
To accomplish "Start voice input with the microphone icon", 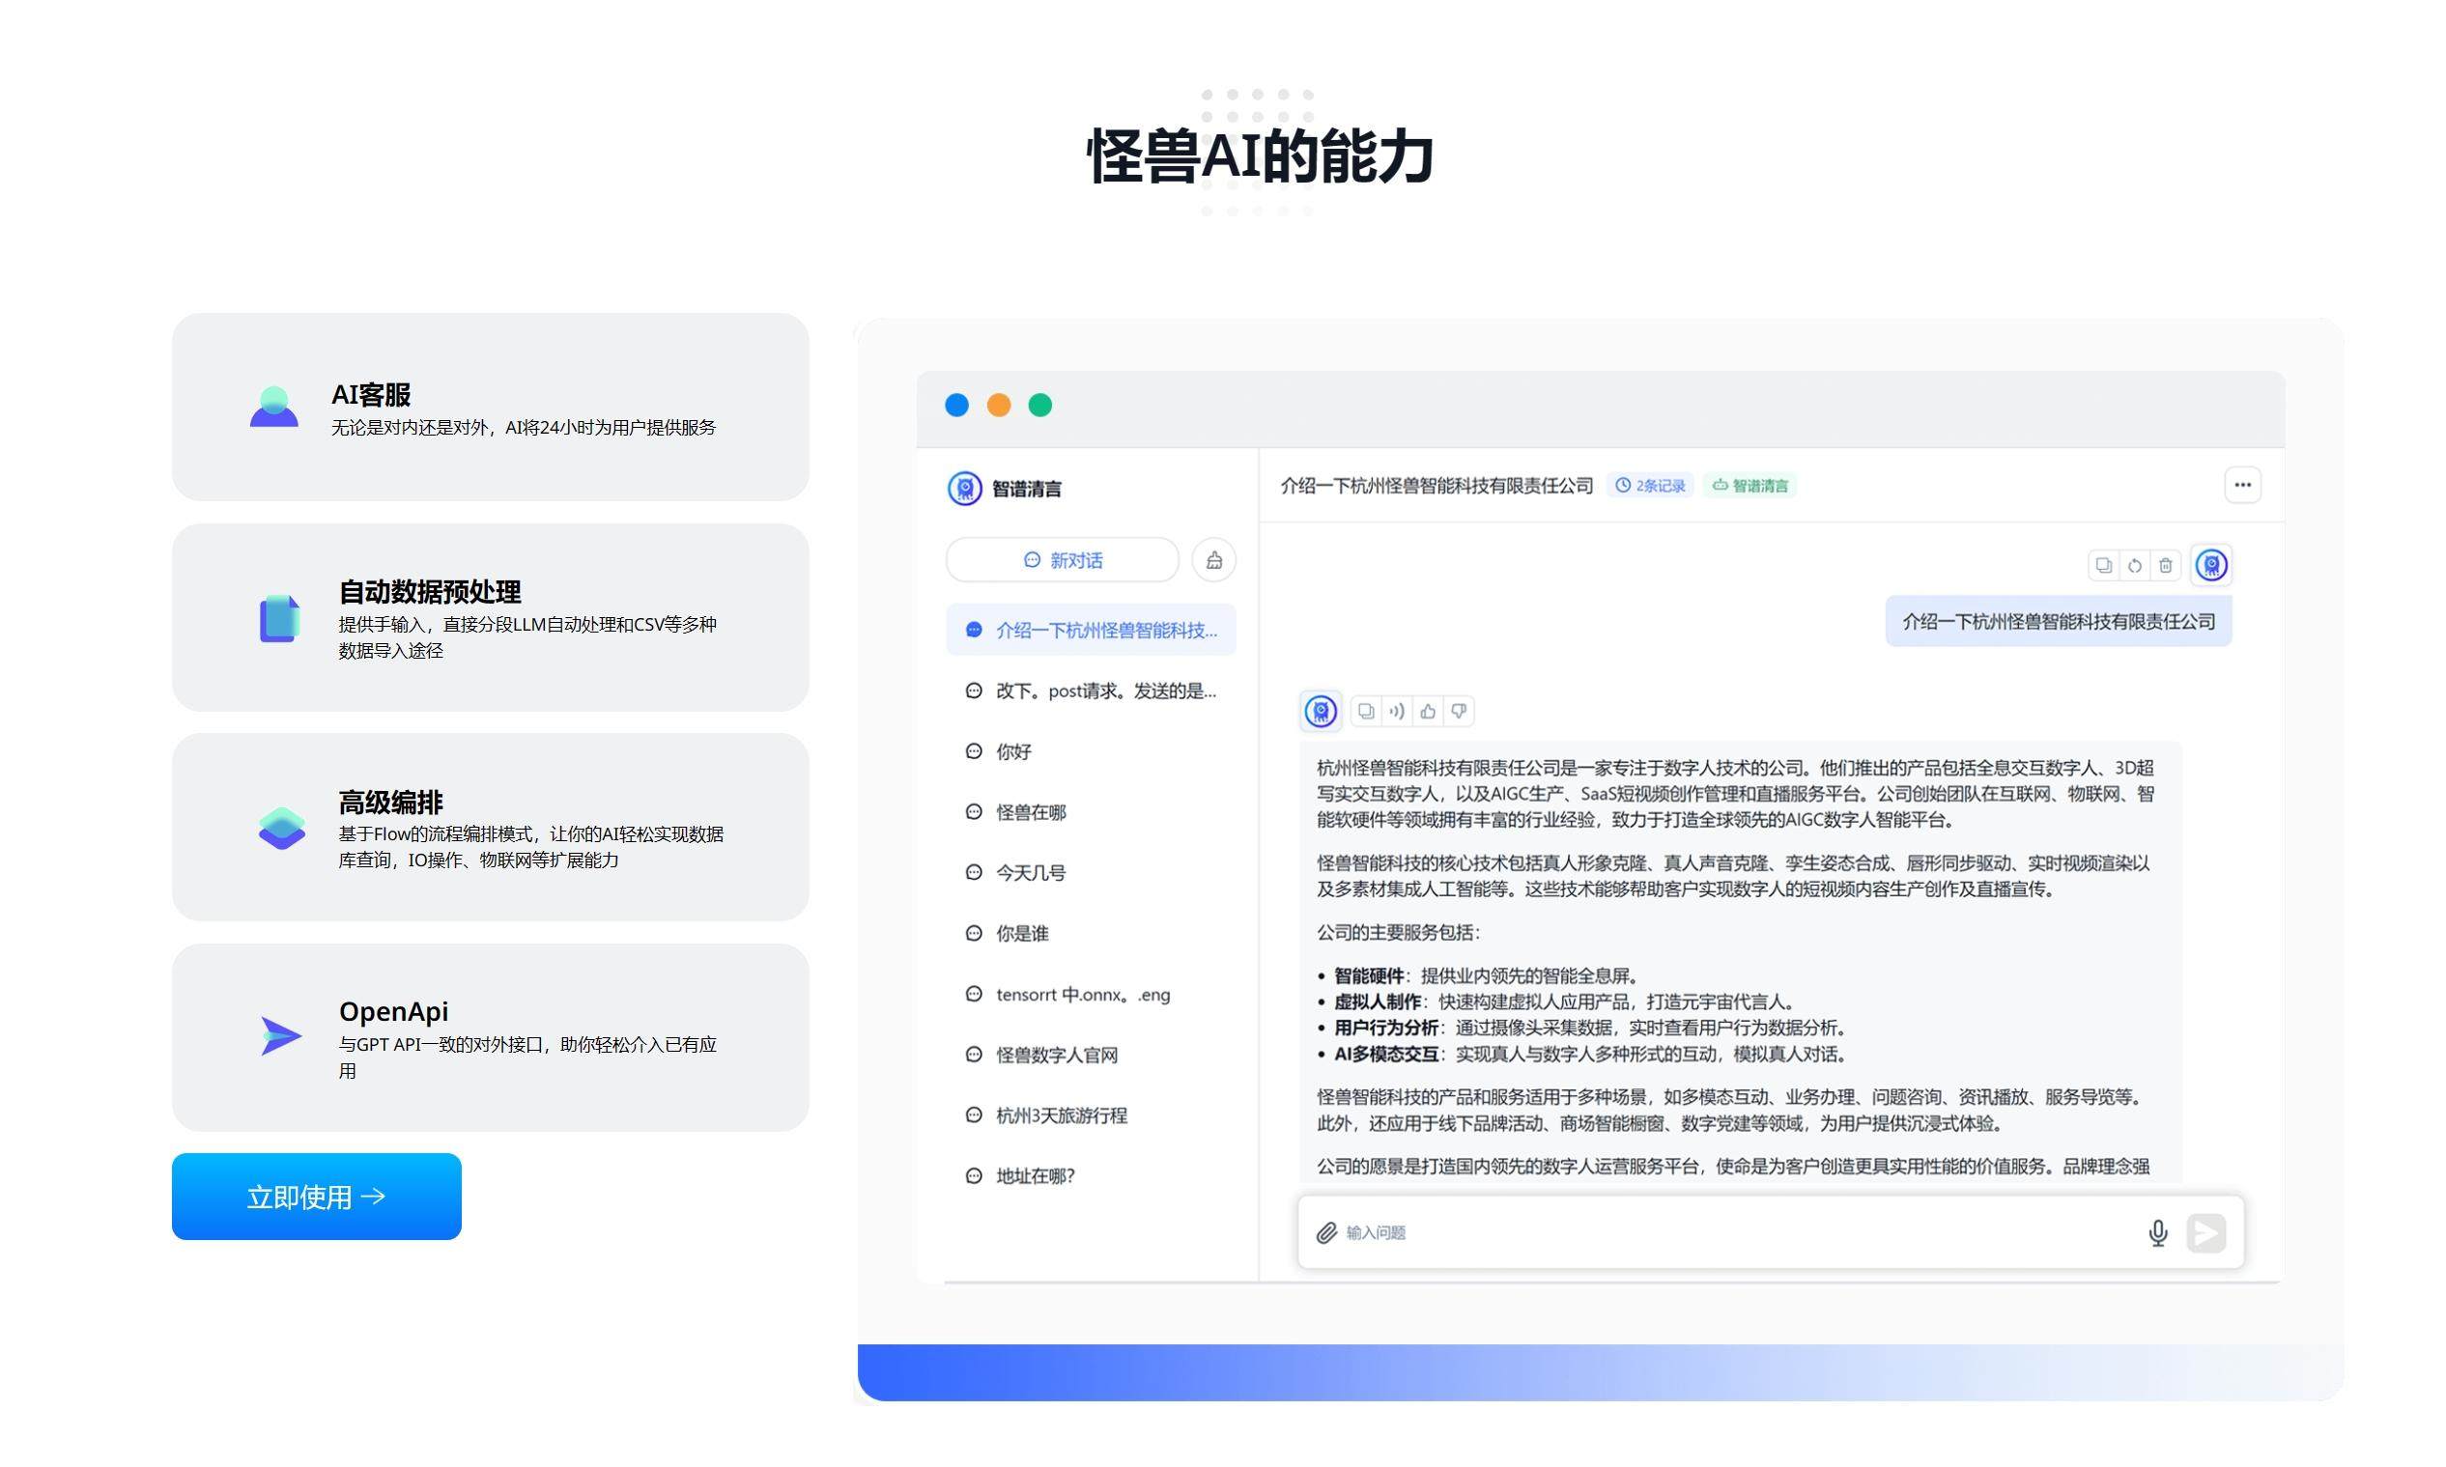I will click(2158, 1232).
